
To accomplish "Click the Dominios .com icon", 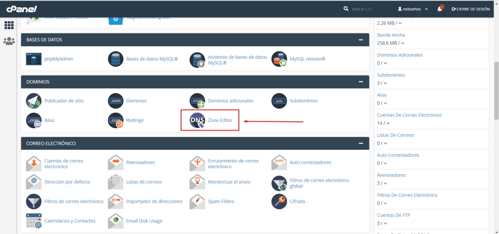I will tap(115, 101).
